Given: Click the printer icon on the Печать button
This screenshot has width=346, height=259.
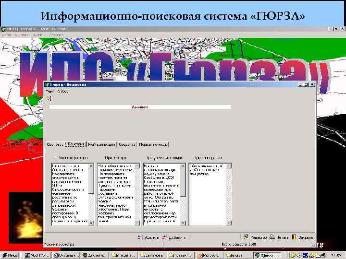Looking at the screenshot, I should [272, 237].
